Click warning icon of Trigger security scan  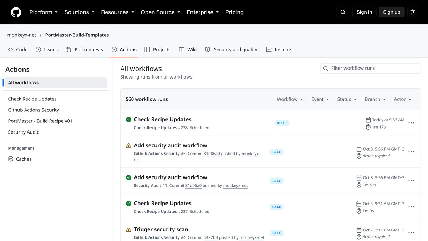128,229
